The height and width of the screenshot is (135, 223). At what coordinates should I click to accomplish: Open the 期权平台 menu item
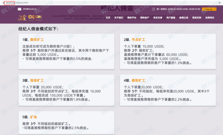(132, 18)
